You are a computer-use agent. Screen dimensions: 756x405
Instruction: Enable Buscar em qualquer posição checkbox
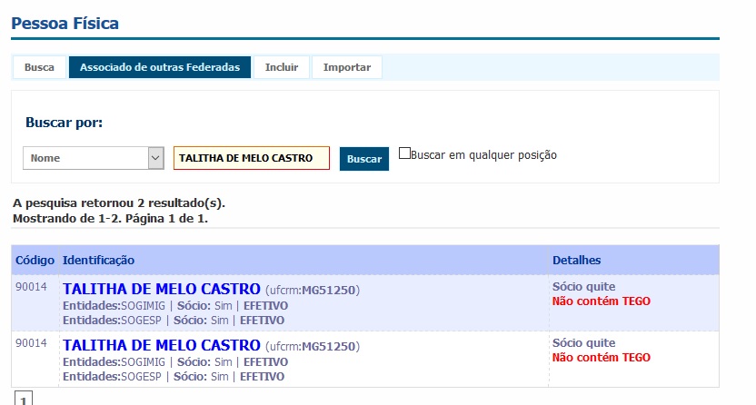[x=405, y=154]
